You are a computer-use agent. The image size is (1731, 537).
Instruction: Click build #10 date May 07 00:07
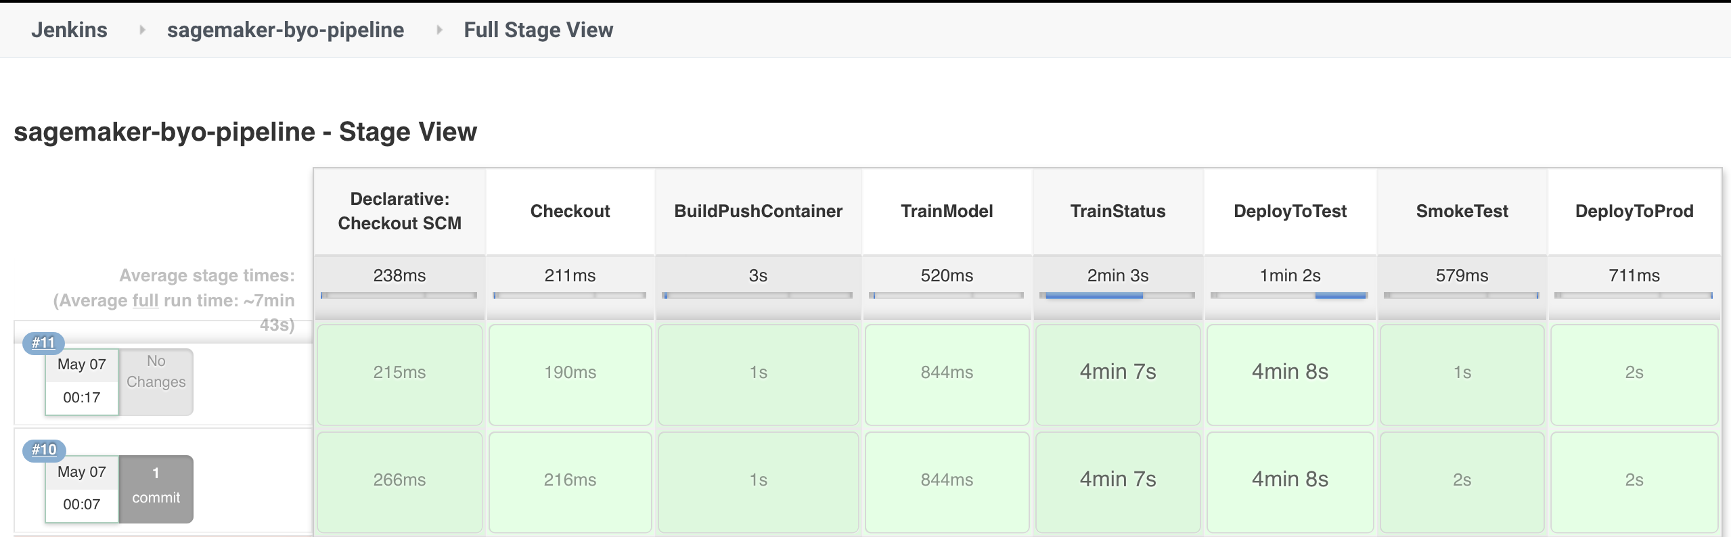(x=82, y=488)
